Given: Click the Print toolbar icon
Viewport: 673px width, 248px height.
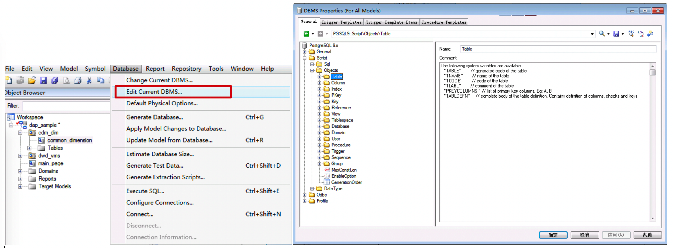Looking at the screenshot, I should point(78,80).
